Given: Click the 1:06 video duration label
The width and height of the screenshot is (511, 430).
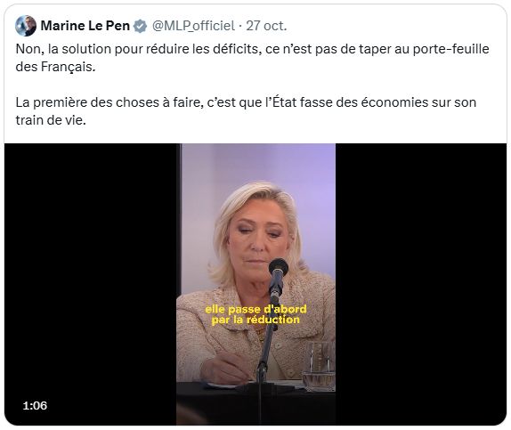Looking at the screenshot, I should pyautogui.click(x=35, y=406).
